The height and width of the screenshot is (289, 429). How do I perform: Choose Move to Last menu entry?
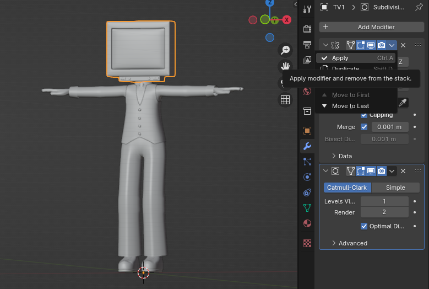(x=356, y=106)
